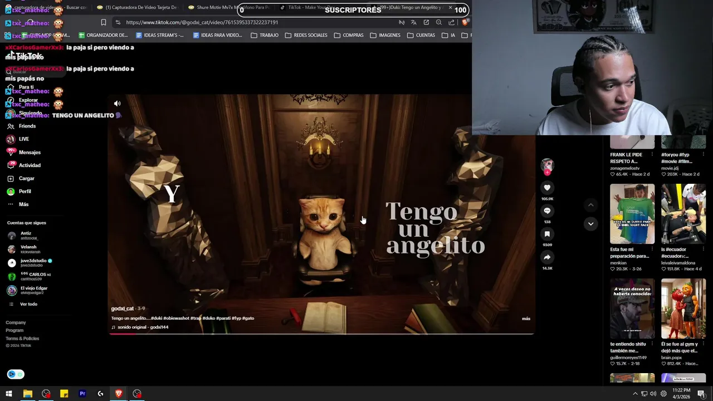
Task: Click the Program footer link
Action: tap(14, 330)
